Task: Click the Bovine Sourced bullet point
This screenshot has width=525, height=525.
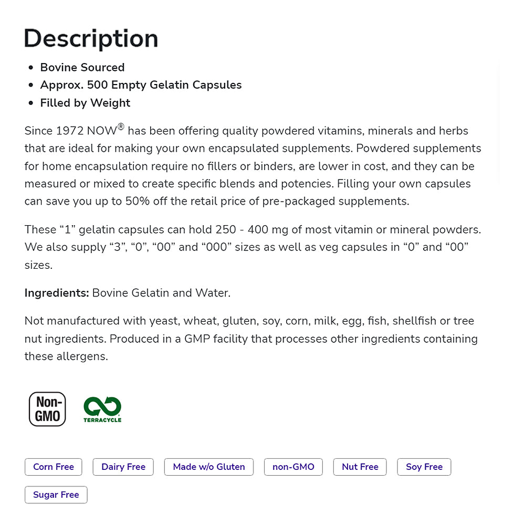Action: point(82,67)
